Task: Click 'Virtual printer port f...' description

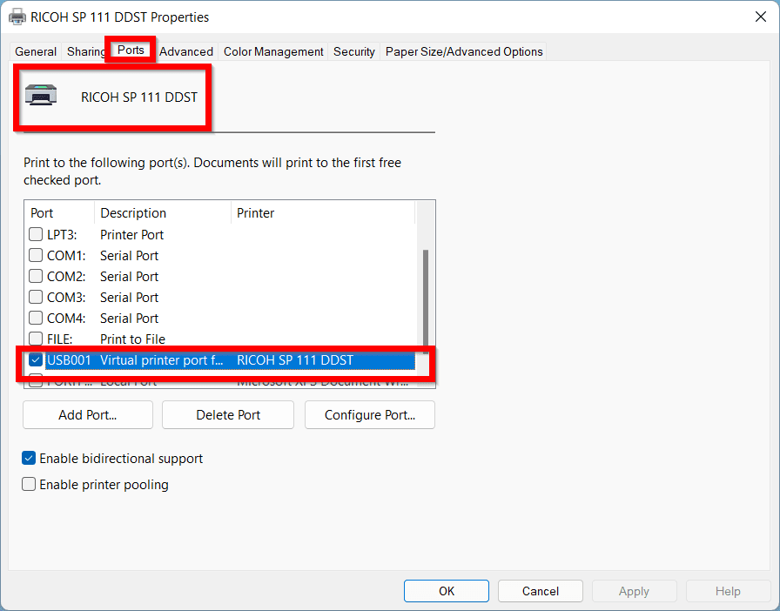Action: point(162,359)
